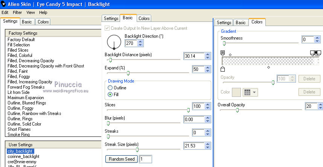
Task: Increase the Streaks value
Action: pos(208,131)
